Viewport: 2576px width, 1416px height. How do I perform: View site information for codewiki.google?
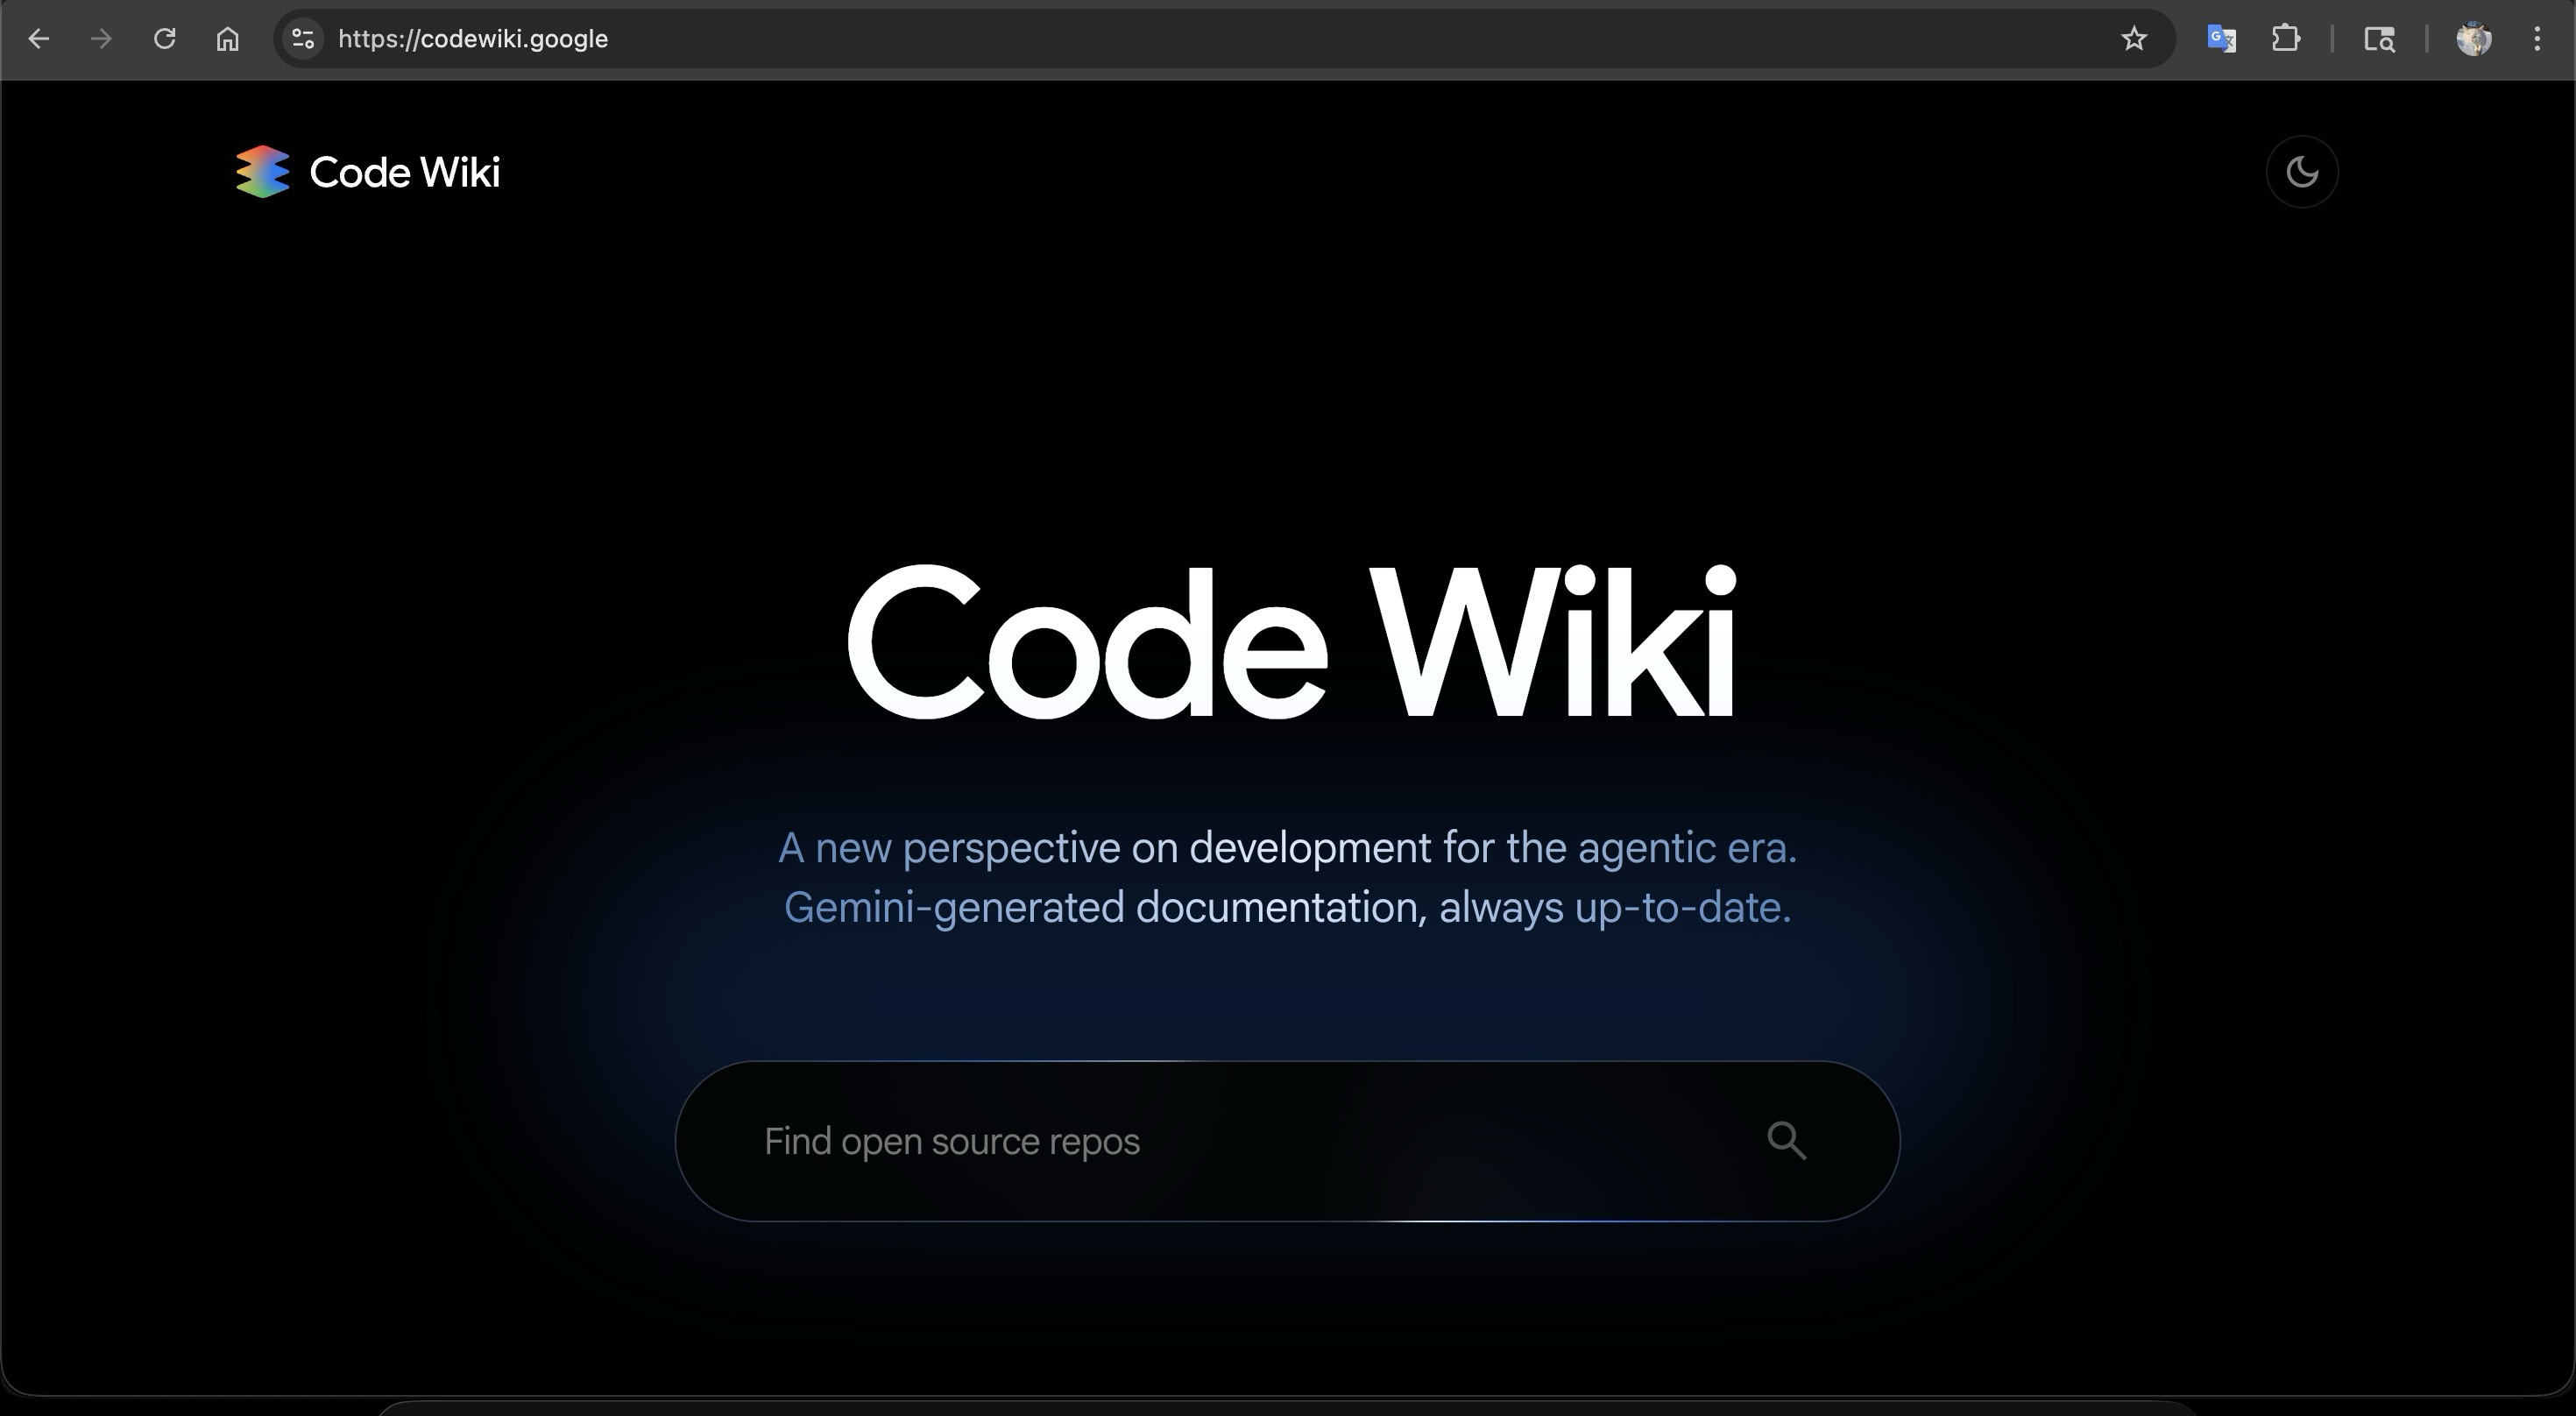[x=302, y=39]
